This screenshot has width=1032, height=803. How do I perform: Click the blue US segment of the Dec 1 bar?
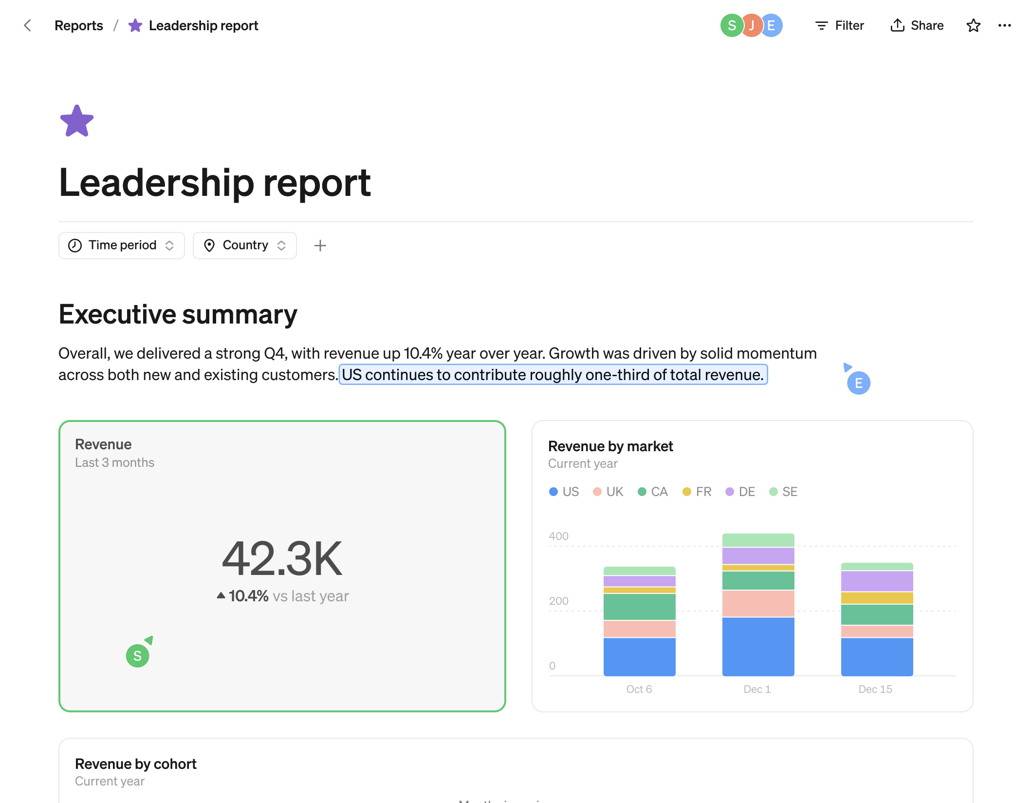(758, 646)
